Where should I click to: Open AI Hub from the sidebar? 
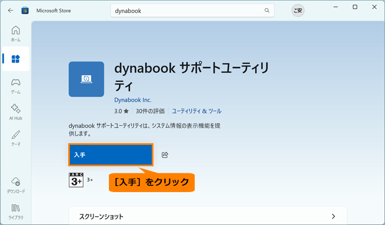coord(15,111)
